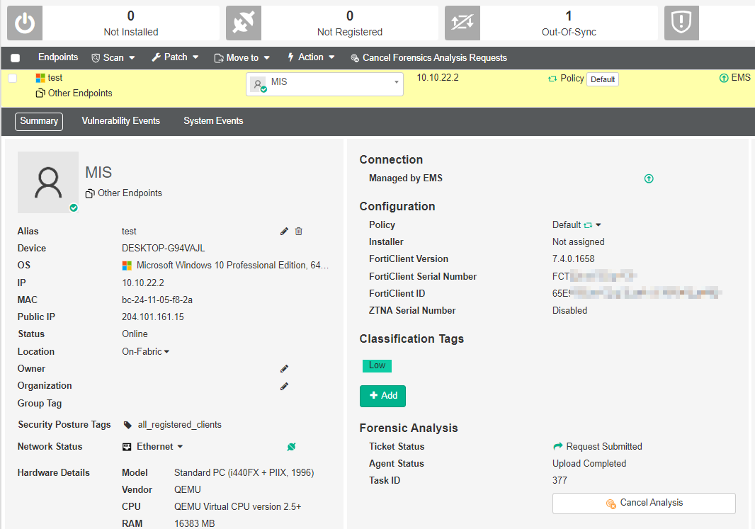Click the power/shutdown icon on the stat bar
Image resolution: width=755 pixels, height=529 pixels.
point(24,22)
